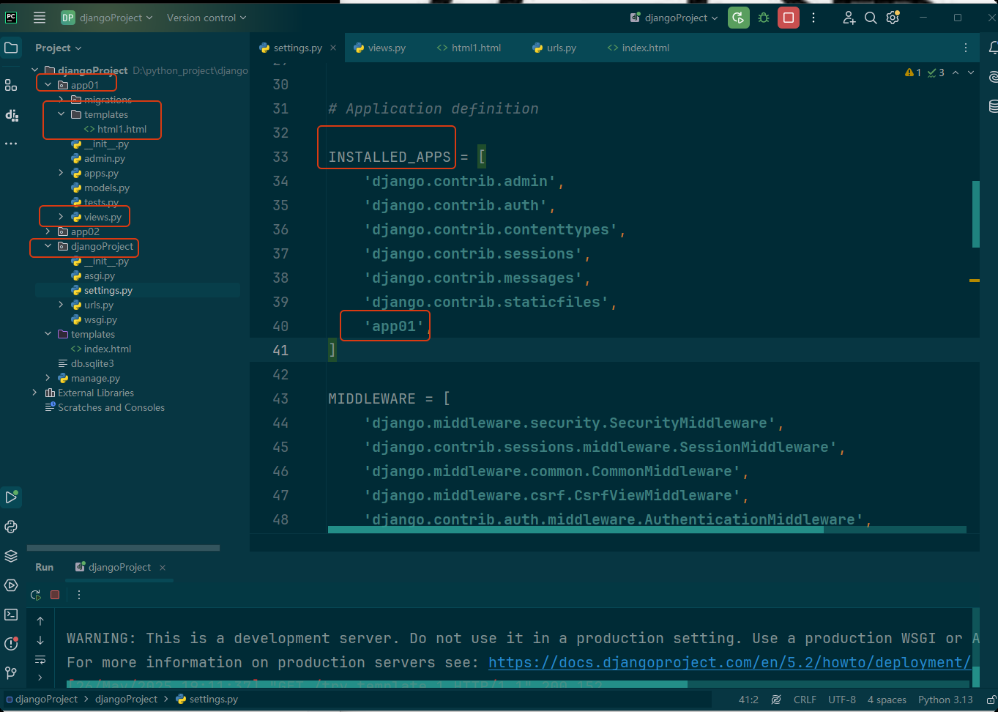Screen dimensions: 998x712
Task: Show more tool windows ellipsis
Action: pos(11,144)
